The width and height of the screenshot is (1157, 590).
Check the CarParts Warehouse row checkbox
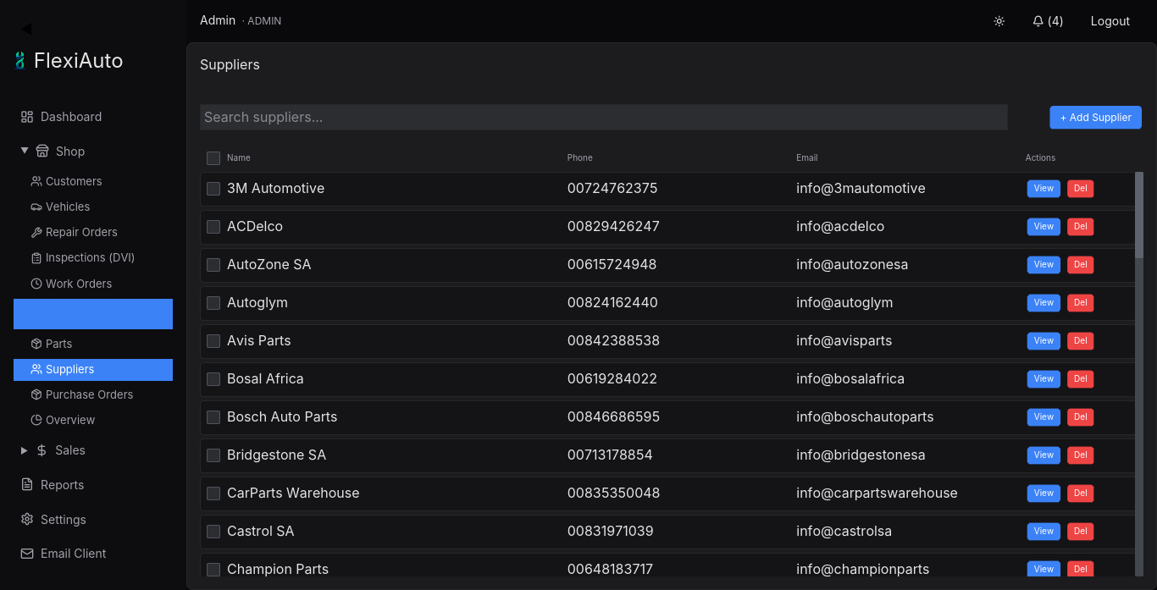click(213, 494)
